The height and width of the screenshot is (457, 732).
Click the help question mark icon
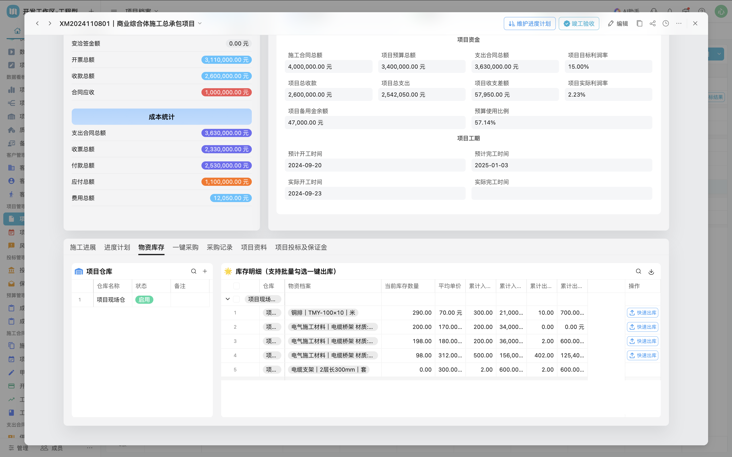[x=702, y=11]
